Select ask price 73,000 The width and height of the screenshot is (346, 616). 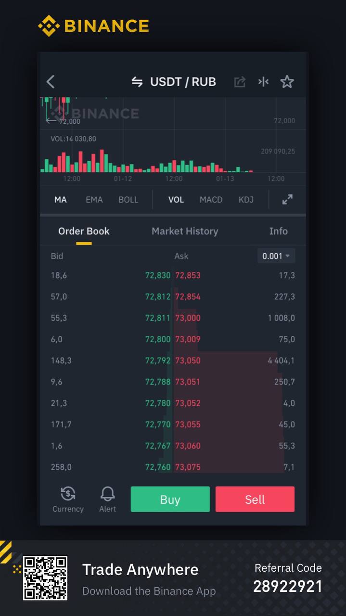tap(188, 318)
